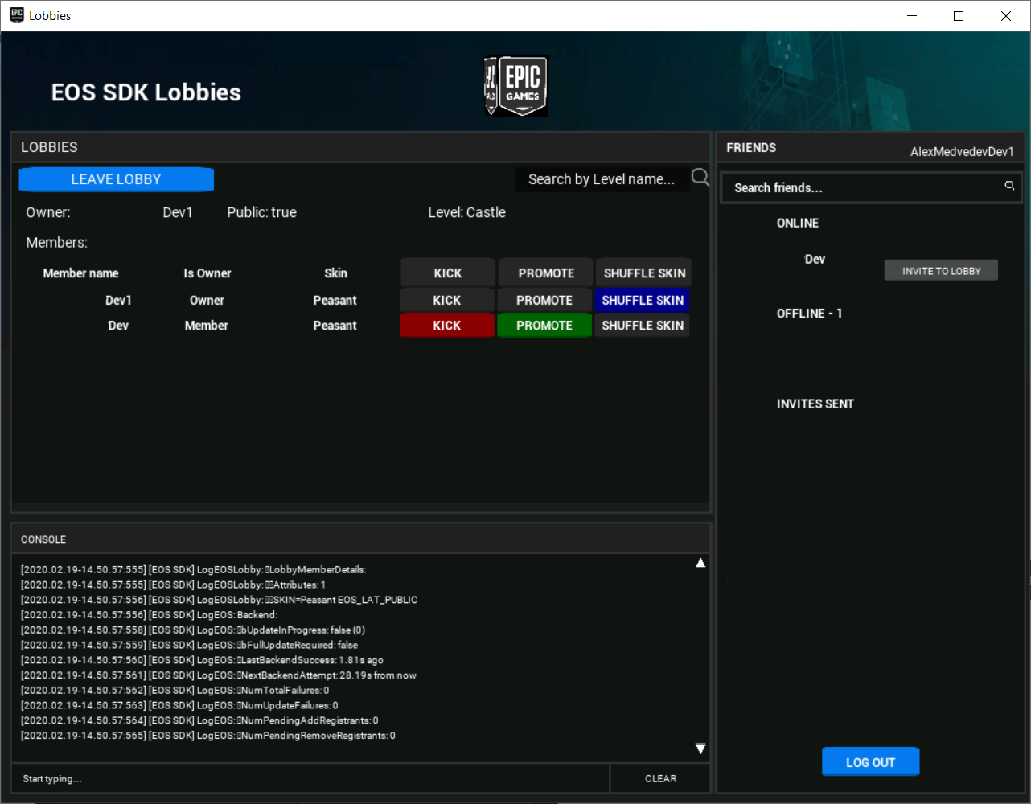This screenshot has height=804, width=1031.
Task: Click the Search by Level name field
Action: click(x=602, y=178)
